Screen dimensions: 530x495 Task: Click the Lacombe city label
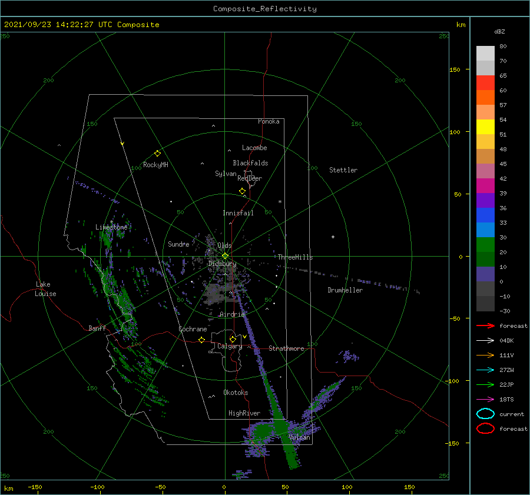(254, 148)
